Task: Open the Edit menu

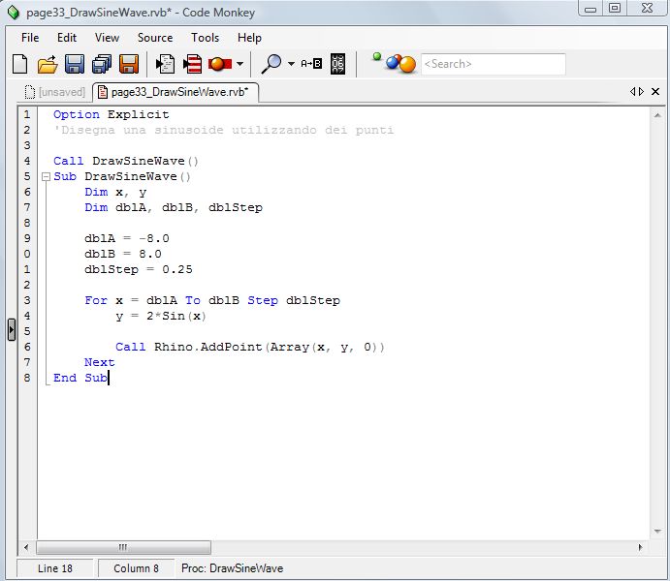Action: tap(67, 38)
